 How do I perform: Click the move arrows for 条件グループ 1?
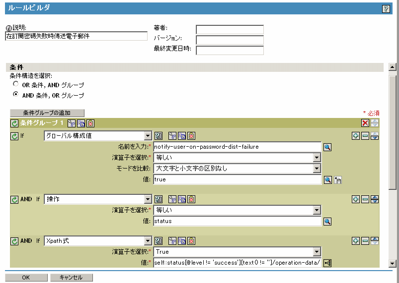pos(375,123)
